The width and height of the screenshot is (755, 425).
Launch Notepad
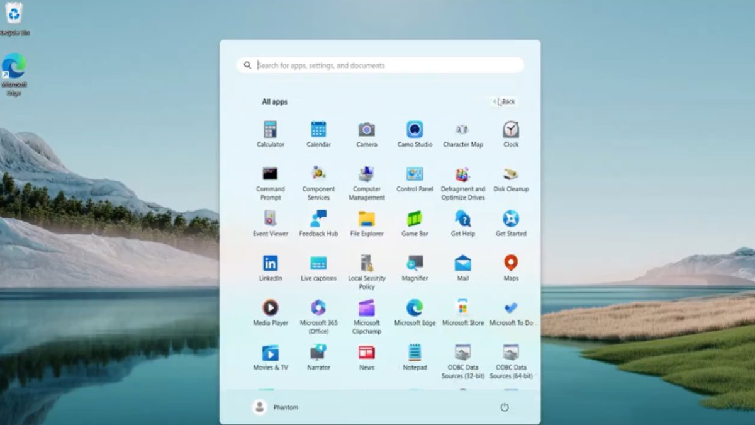(x=415, y=358)
